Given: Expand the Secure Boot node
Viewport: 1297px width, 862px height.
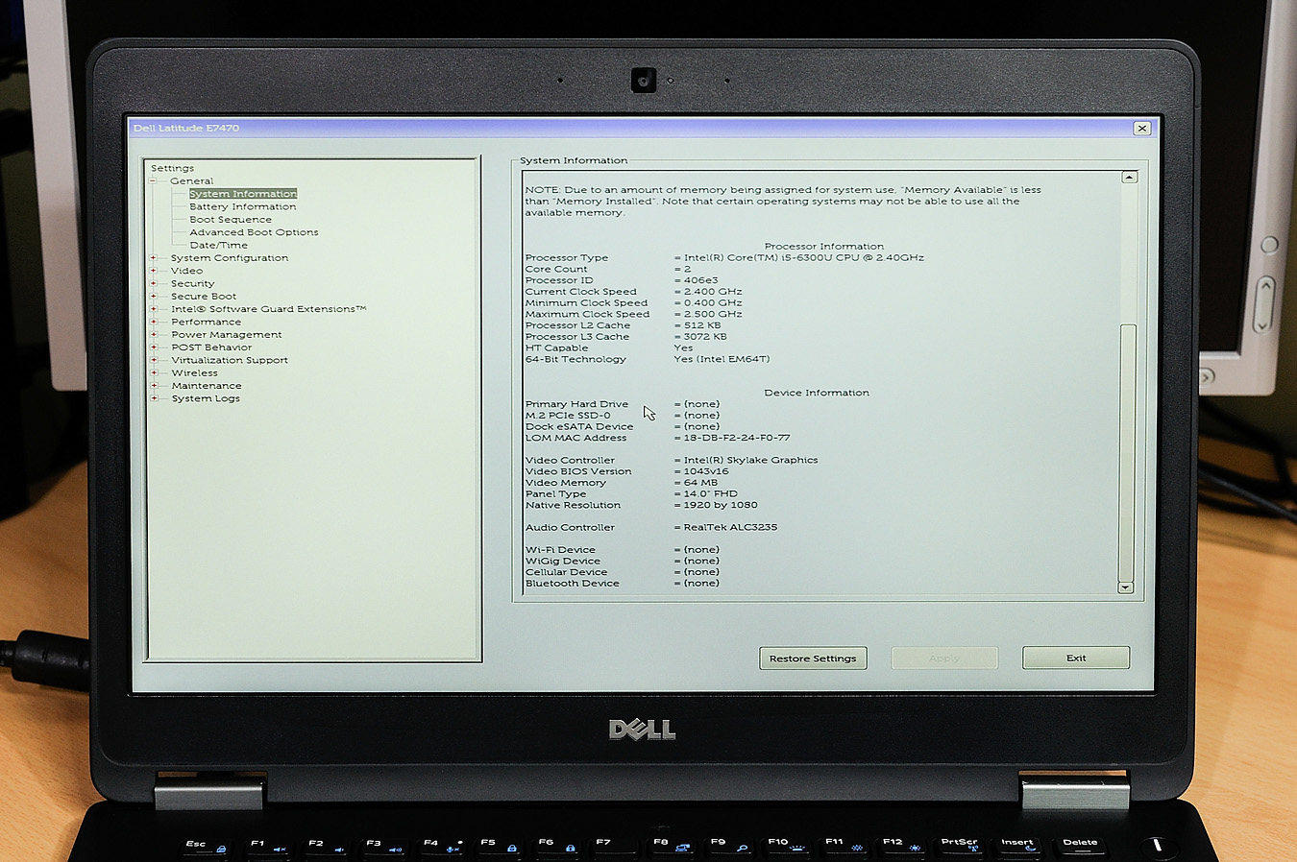Looking at the screenshot, I should [x=154, y=296].
